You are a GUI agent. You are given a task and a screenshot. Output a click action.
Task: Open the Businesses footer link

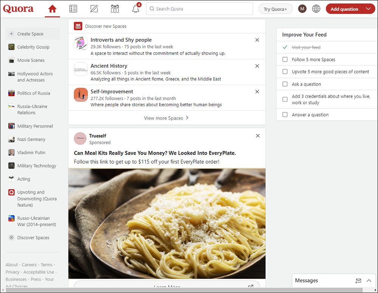[16, 279]
